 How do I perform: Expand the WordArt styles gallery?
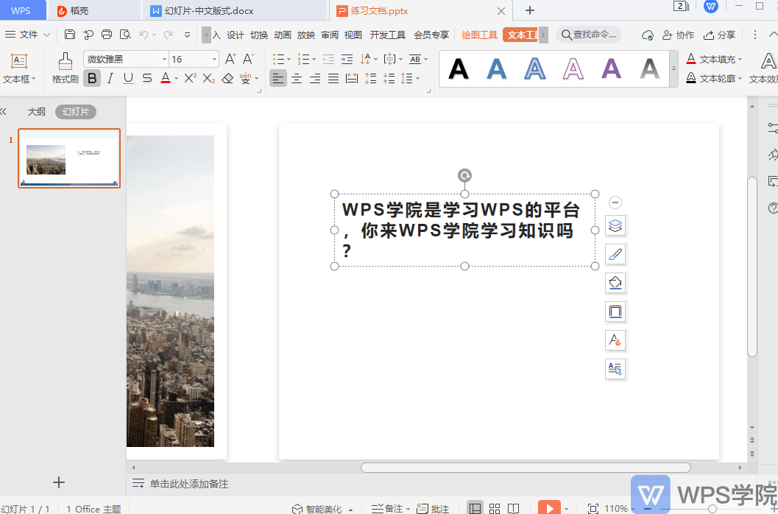pyautogui.click(x=673, y=68)
